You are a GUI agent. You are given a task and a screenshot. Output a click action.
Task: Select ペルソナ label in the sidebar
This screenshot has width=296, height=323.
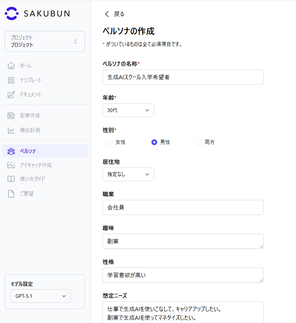[x=28, y=151]
